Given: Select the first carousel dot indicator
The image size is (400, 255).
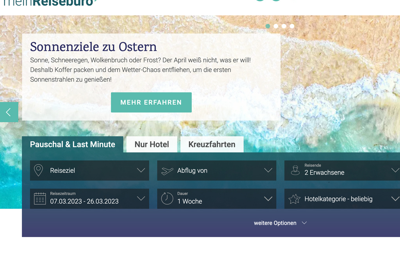Looking at the screenshot, I should pos(268,26).
